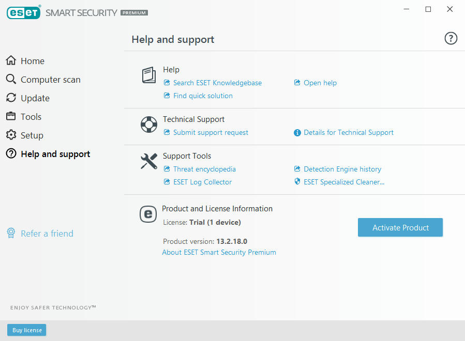Click the icon beside Find quick solution
The height and width of the screenshot is (341, 465).
tap(167, 96)
